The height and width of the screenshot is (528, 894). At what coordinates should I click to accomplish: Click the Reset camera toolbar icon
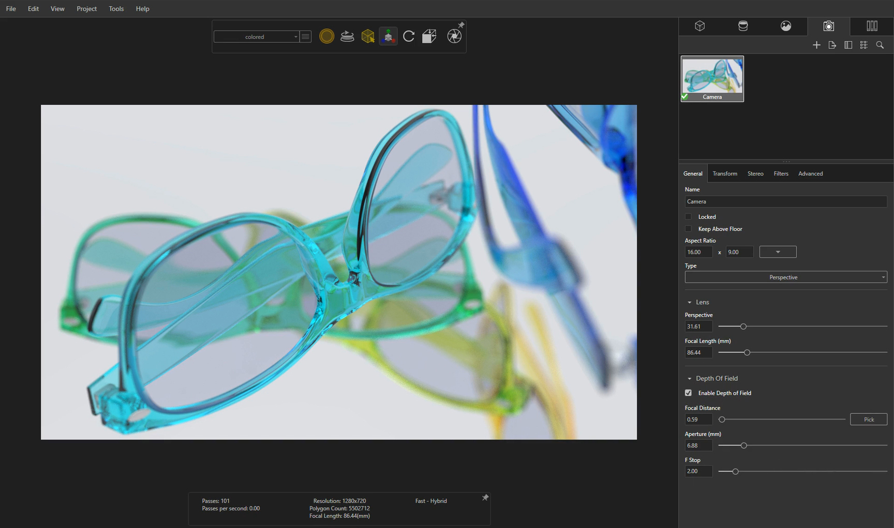[x=409, y=36]
